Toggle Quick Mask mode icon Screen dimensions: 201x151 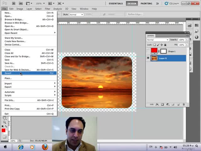(x=4, y=137)
